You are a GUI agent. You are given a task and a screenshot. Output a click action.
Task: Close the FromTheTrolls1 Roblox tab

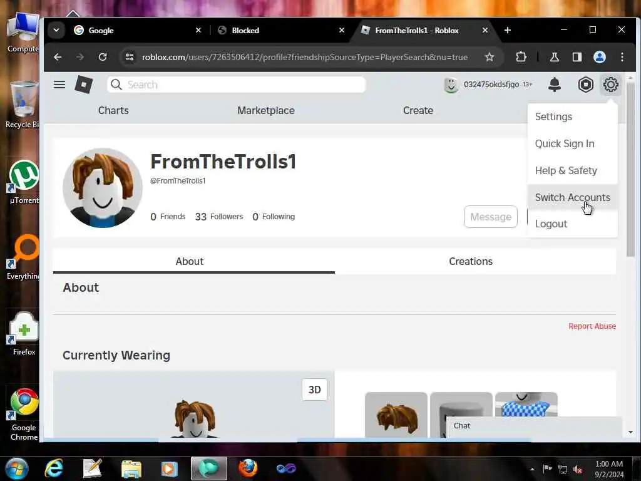click(485, 30)
